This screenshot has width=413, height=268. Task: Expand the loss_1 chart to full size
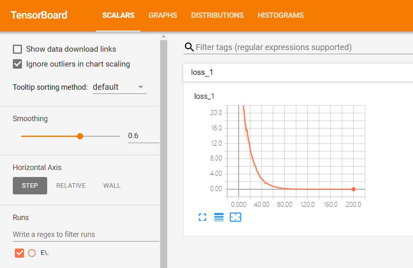point(202,217)
